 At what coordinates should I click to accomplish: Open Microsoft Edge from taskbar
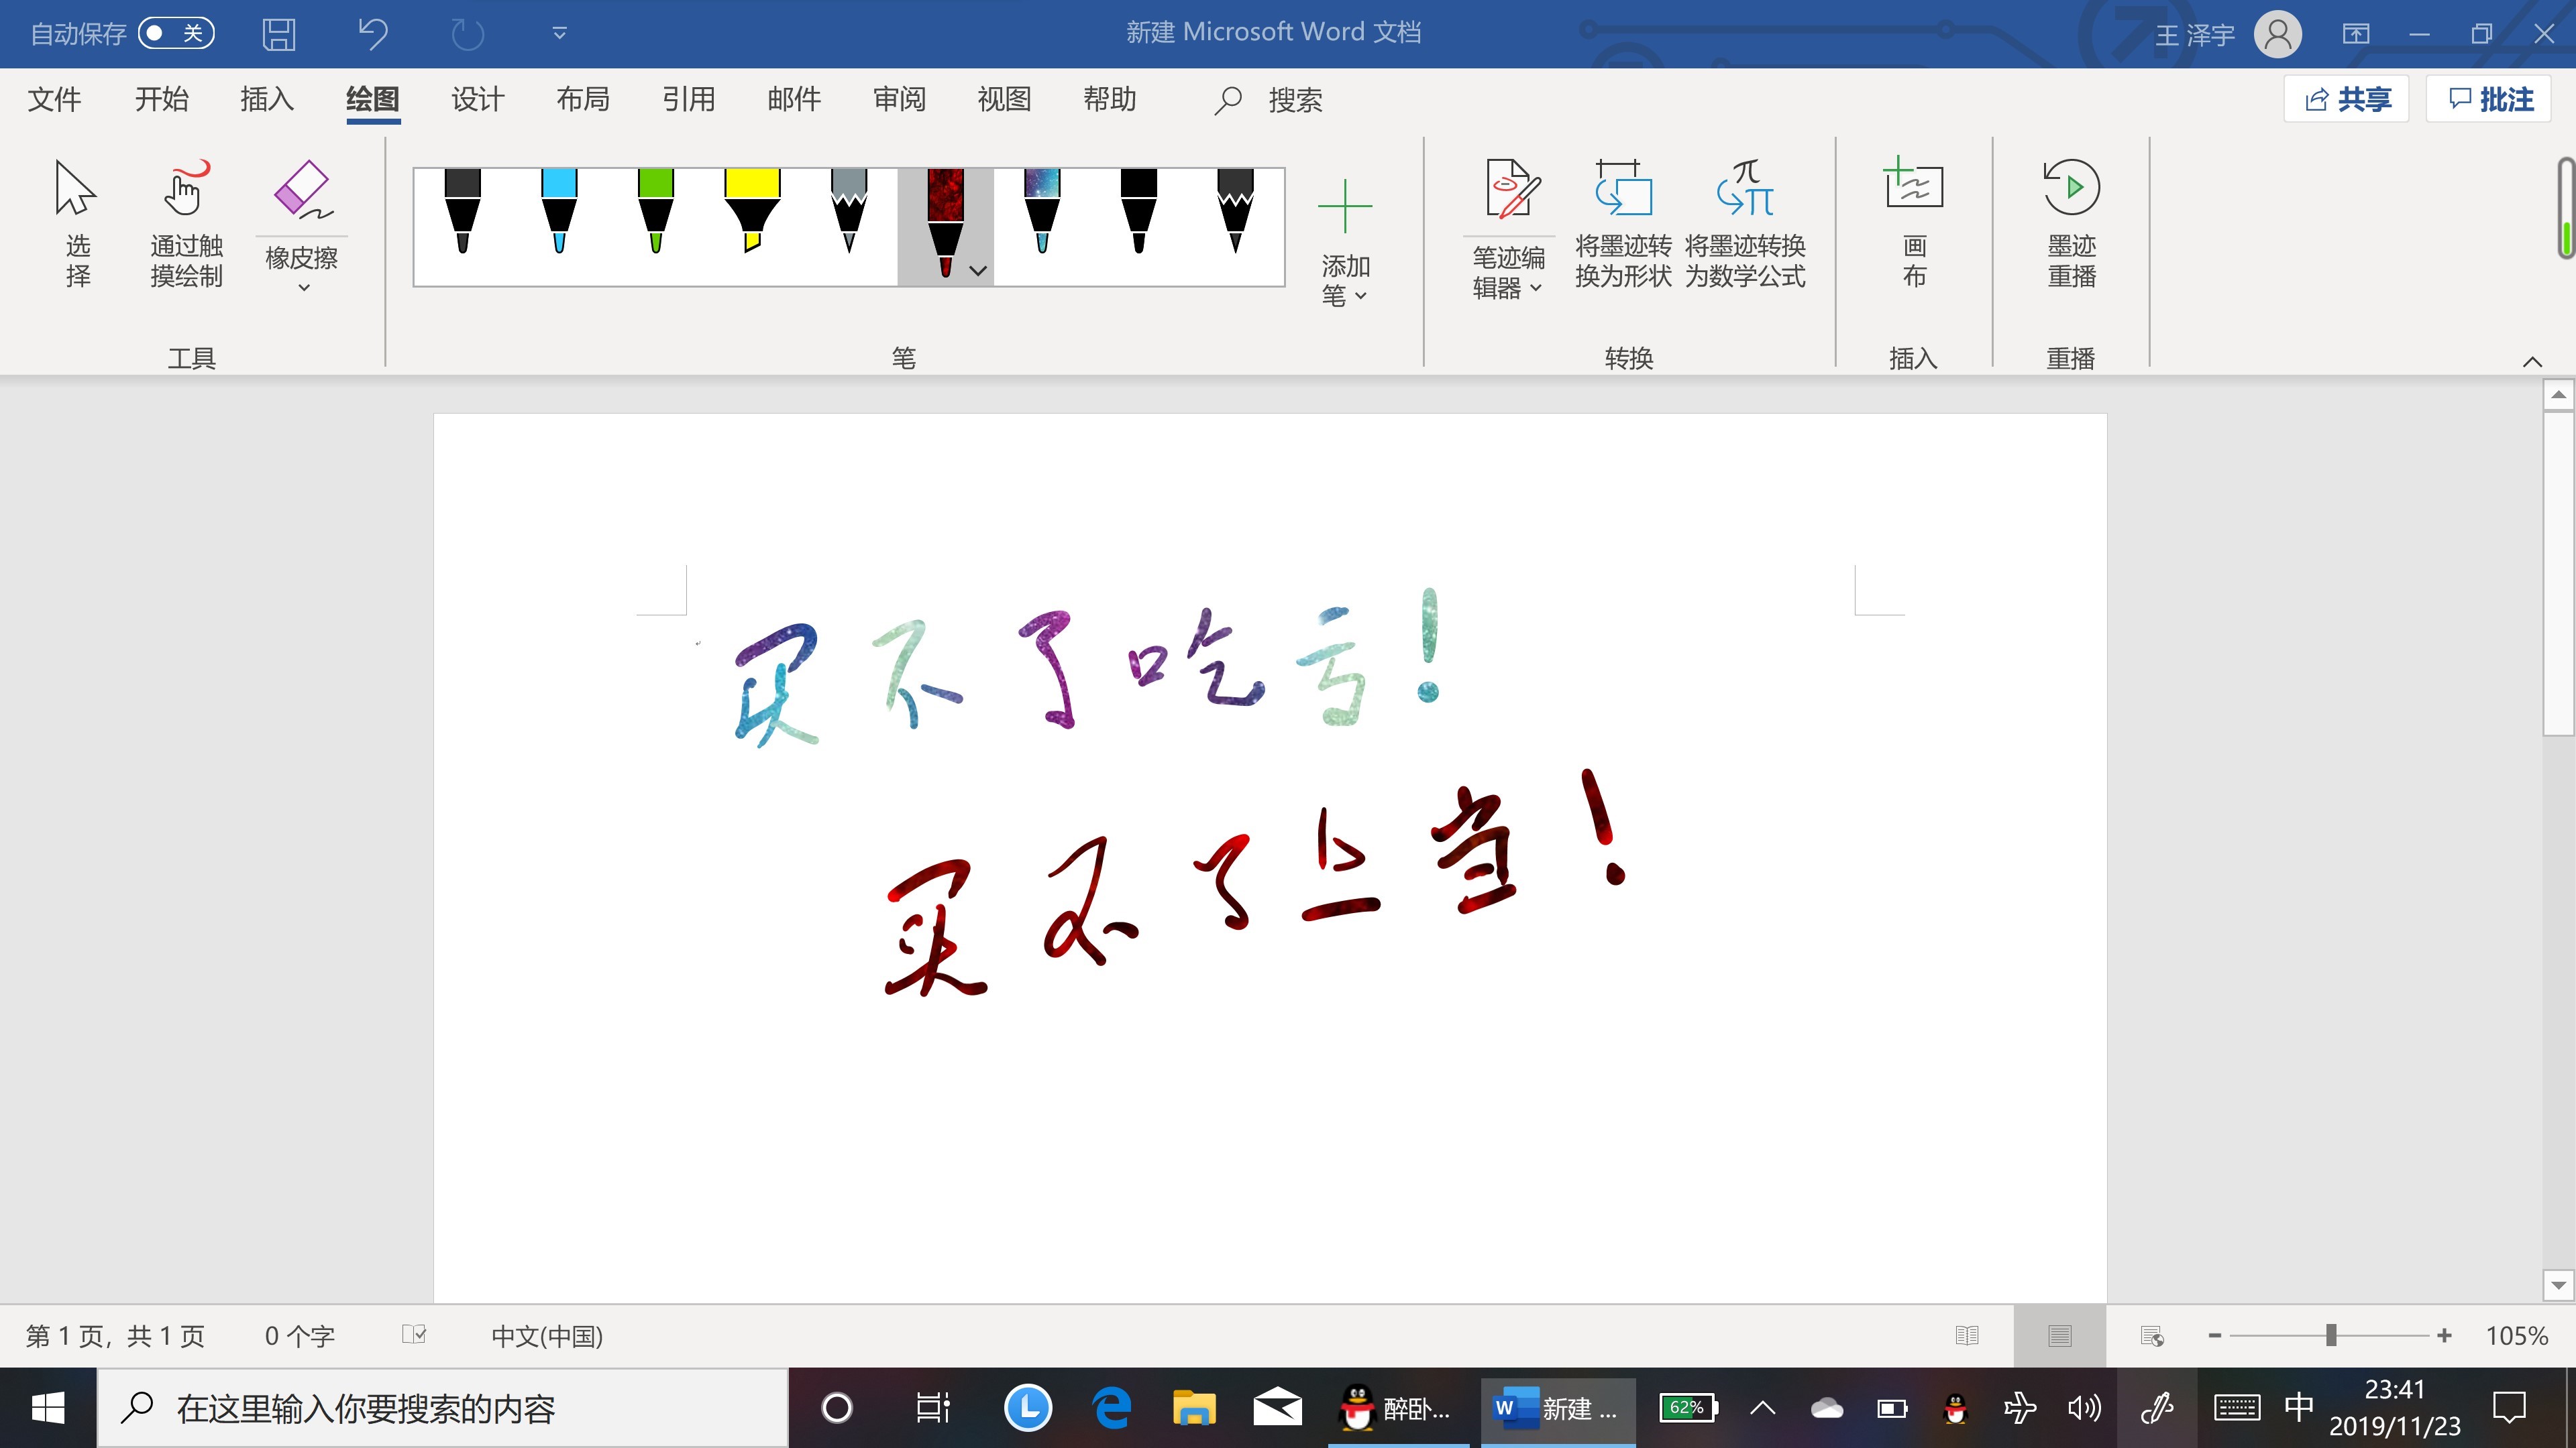1111,1408
